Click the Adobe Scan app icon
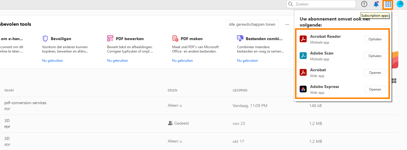 pyautogui.click(x=303, y=56)
